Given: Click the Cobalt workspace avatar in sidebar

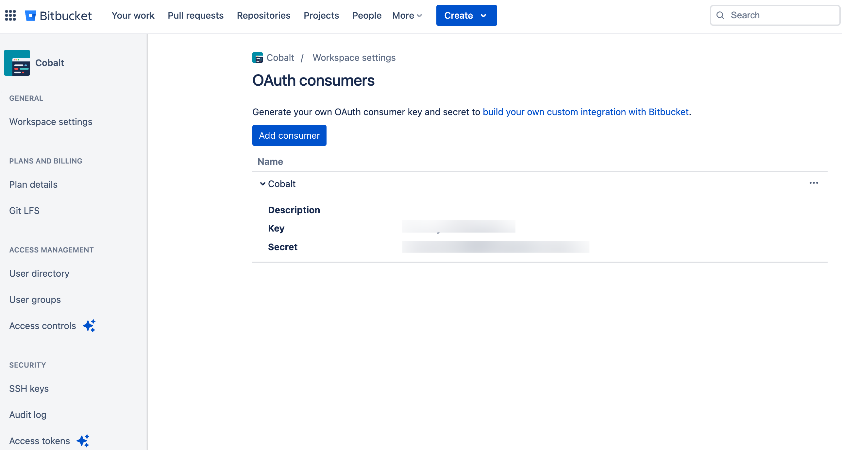Looking at the screenshot, I should 17,63.
